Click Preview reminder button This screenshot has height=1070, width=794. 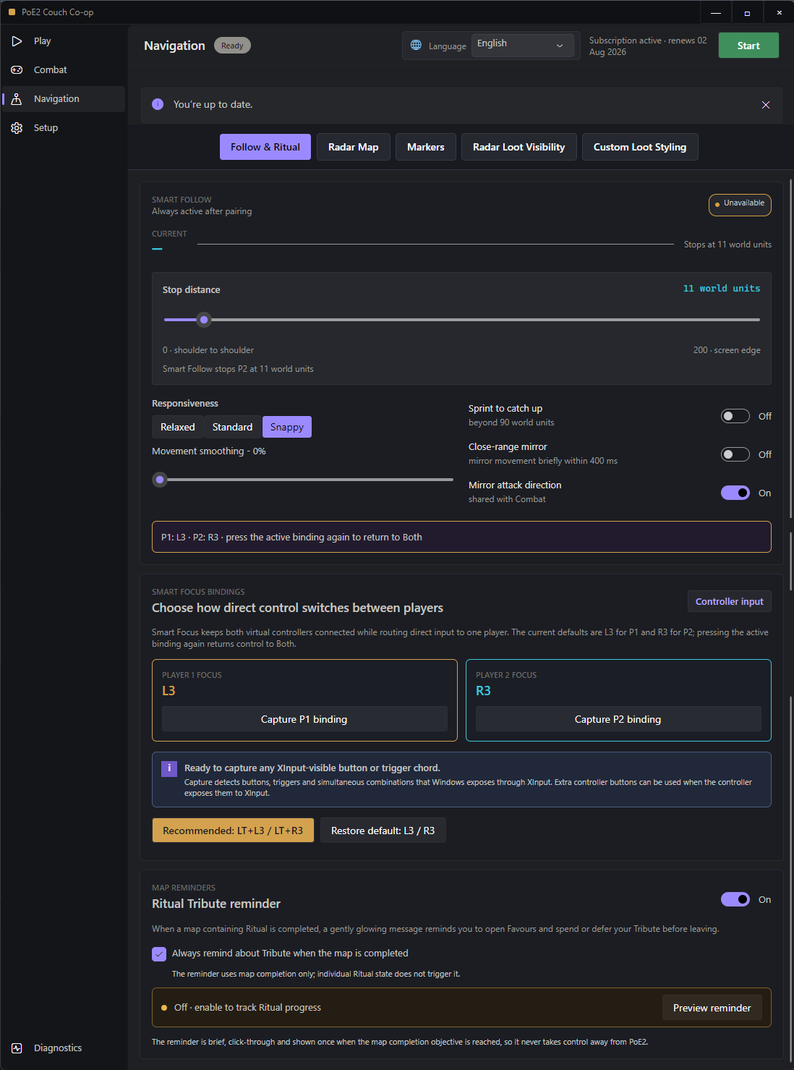712,1008
